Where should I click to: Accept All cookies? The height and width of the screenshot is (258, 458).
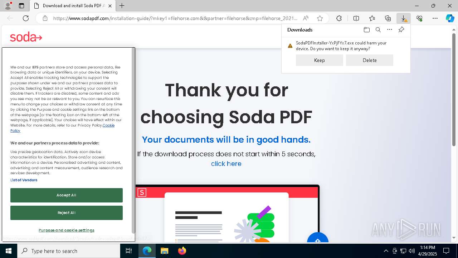(67, 195)
